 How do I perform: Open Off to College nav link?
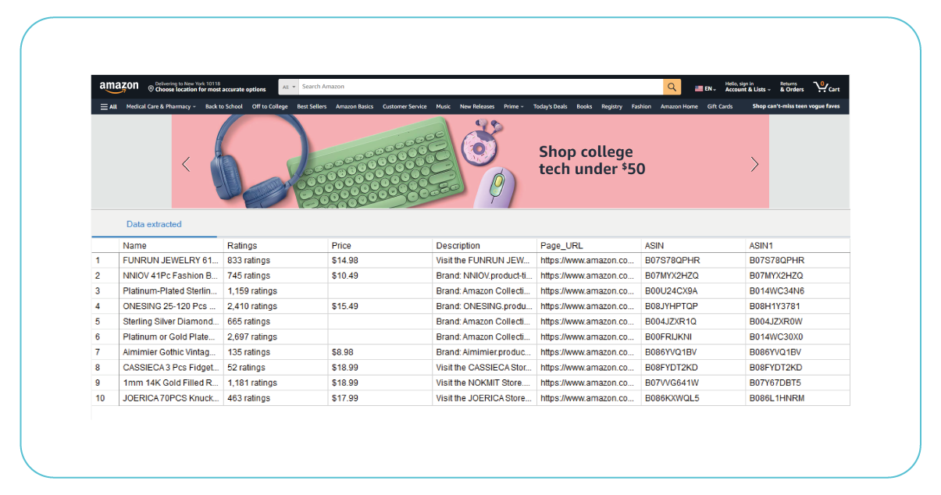[x=269, y=106]
